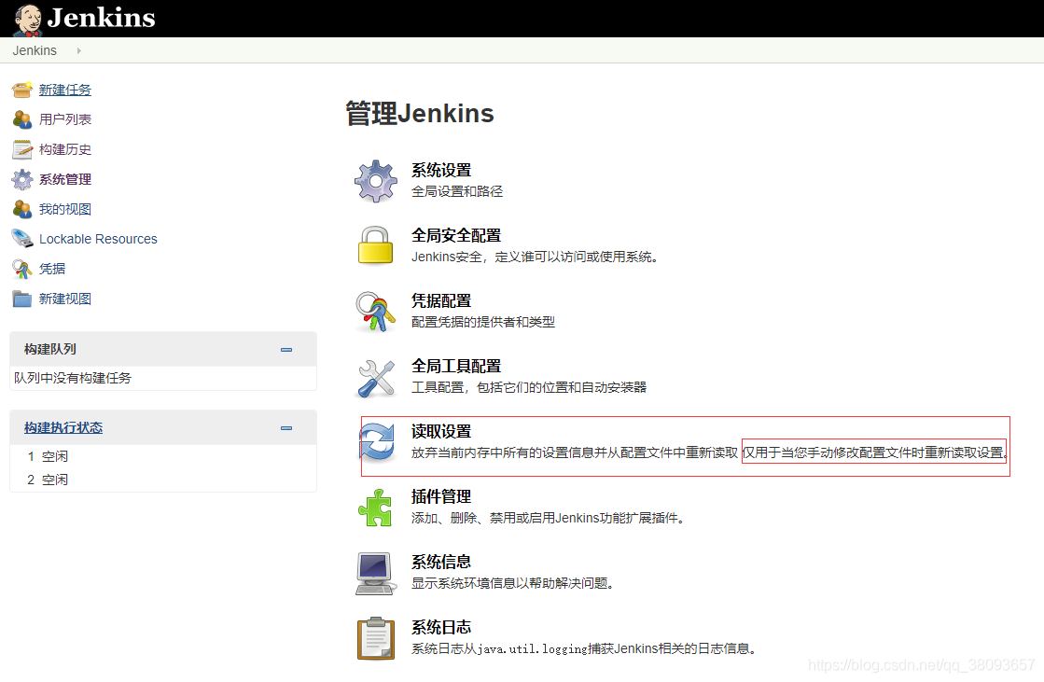The width and height of the screenshot is (1044, 682).
Task: Click the 构建队列 panel title
Action: tap(50, 349)
